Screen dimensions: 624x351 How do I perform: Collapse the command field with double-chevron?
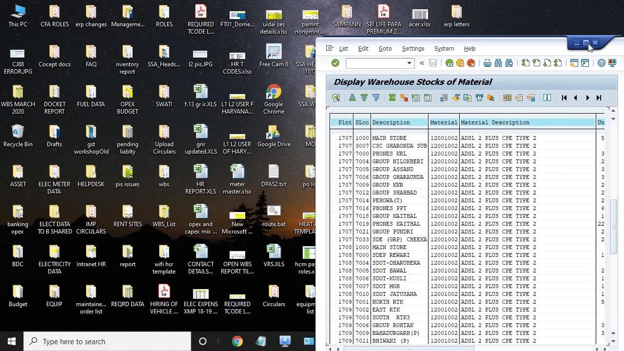click(x=422, y=63)
